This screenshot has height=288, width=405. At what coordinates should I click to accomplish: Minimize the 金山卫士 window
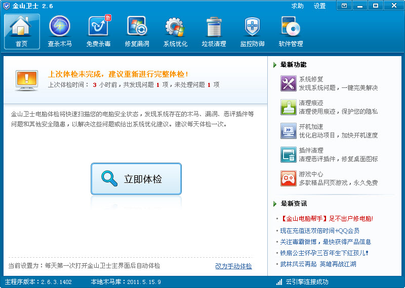click(360, 6)
